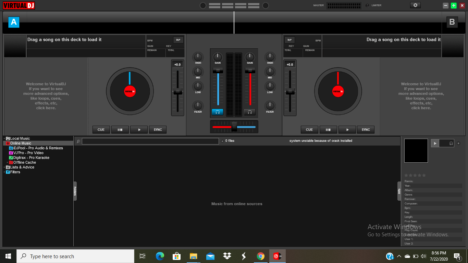Image resolution: width=468 pixels, height=263 pixels.
Task: Click deck B turntable platter
Action: point(338,91)
